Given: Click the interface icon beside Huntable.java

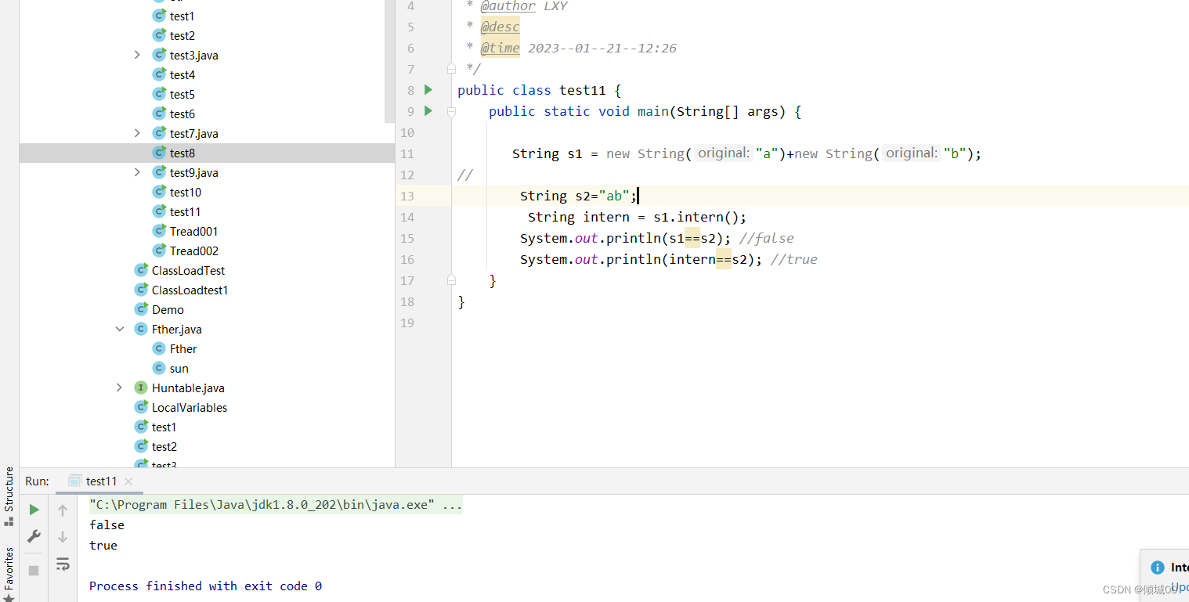Looking at the screenshot, I should coord(141,388).
